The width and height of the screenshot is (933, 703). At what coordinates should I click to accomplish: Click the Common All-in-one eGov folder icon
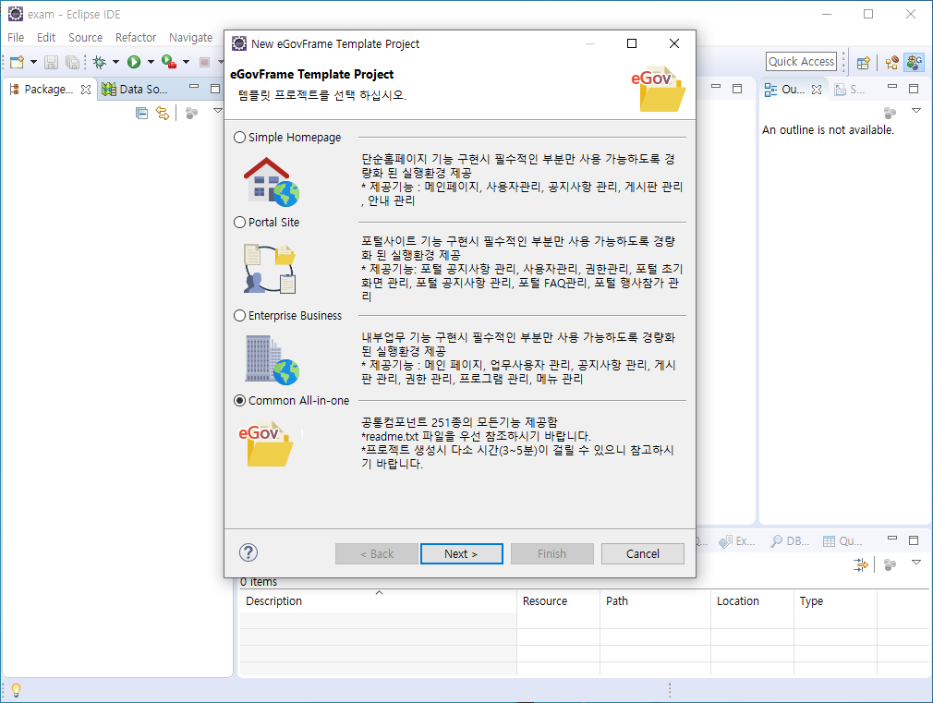[x=265, y=444]
